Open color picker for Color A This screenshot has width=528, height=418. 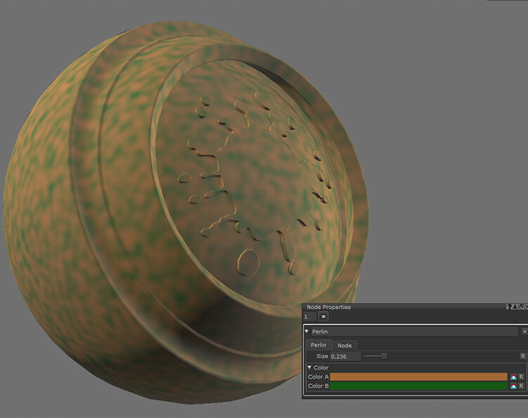[514, 377]
